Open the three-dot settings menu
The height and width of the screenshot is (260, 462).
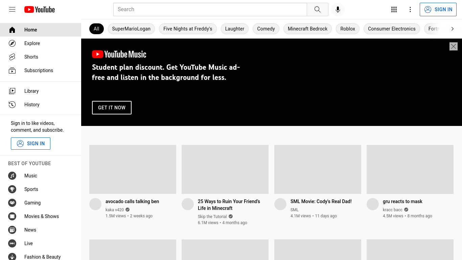[410, 9]
